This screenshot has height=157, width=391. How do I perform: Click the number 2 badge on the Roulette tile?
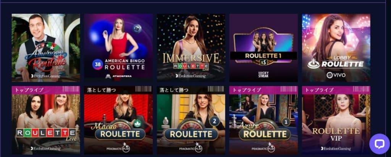214,122
